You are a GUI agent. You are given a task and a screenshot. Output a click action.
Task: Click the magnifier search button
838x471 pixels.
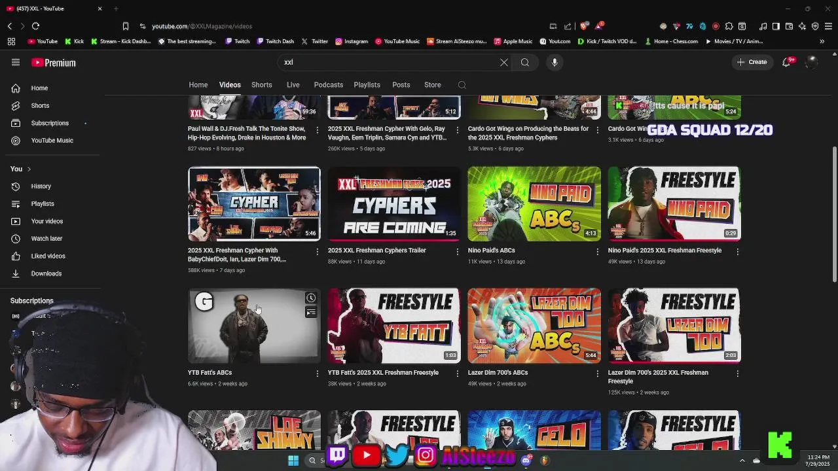(525, 62)
